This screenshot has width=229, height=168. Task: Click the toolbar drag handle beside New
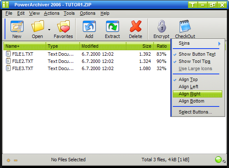tap(5, 29)
